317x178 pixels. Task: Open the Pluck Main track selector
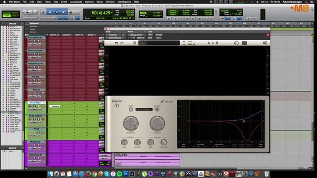click(x=113, y=35)
